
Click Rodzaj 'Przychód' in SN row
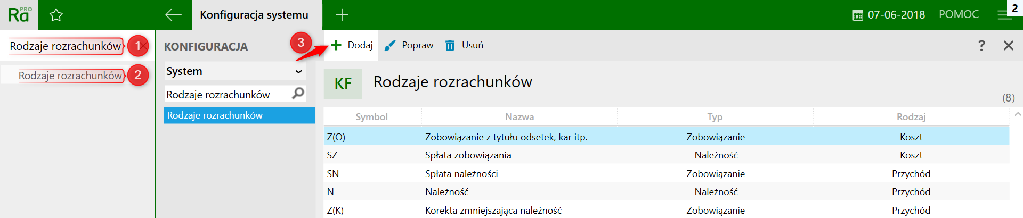[x=911, y=174]
